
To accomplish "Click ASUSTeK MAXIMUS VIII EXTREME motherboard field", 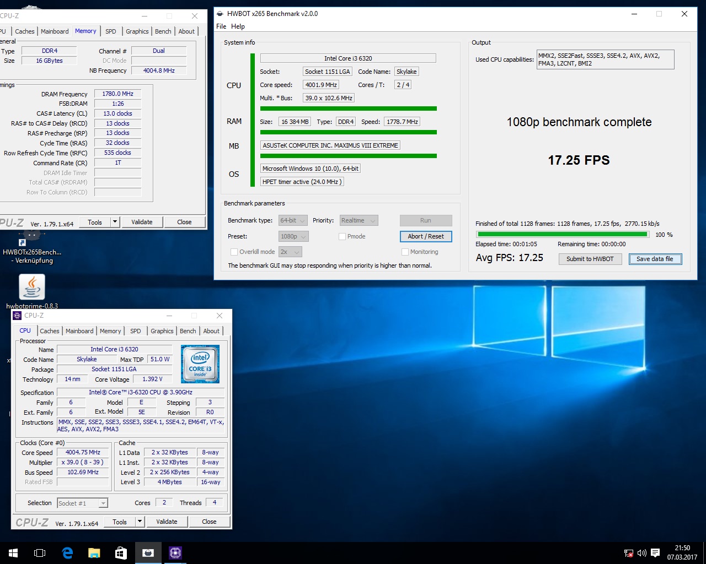I will (330, 145).
